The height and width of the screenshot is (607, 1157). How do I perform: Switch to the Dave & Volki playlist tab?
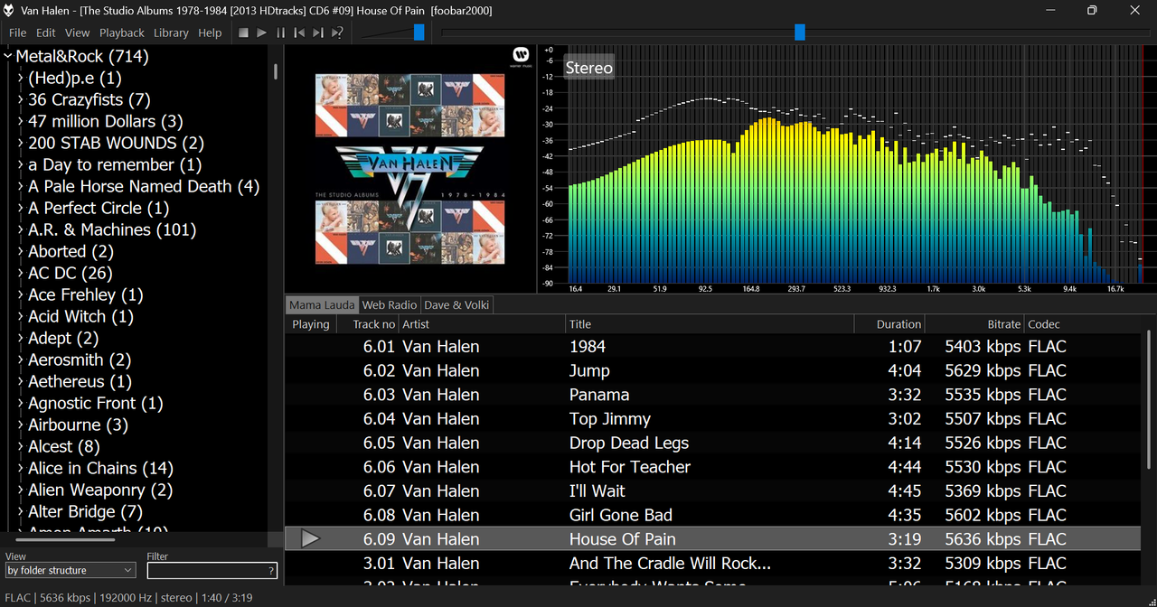pos(456,305)
